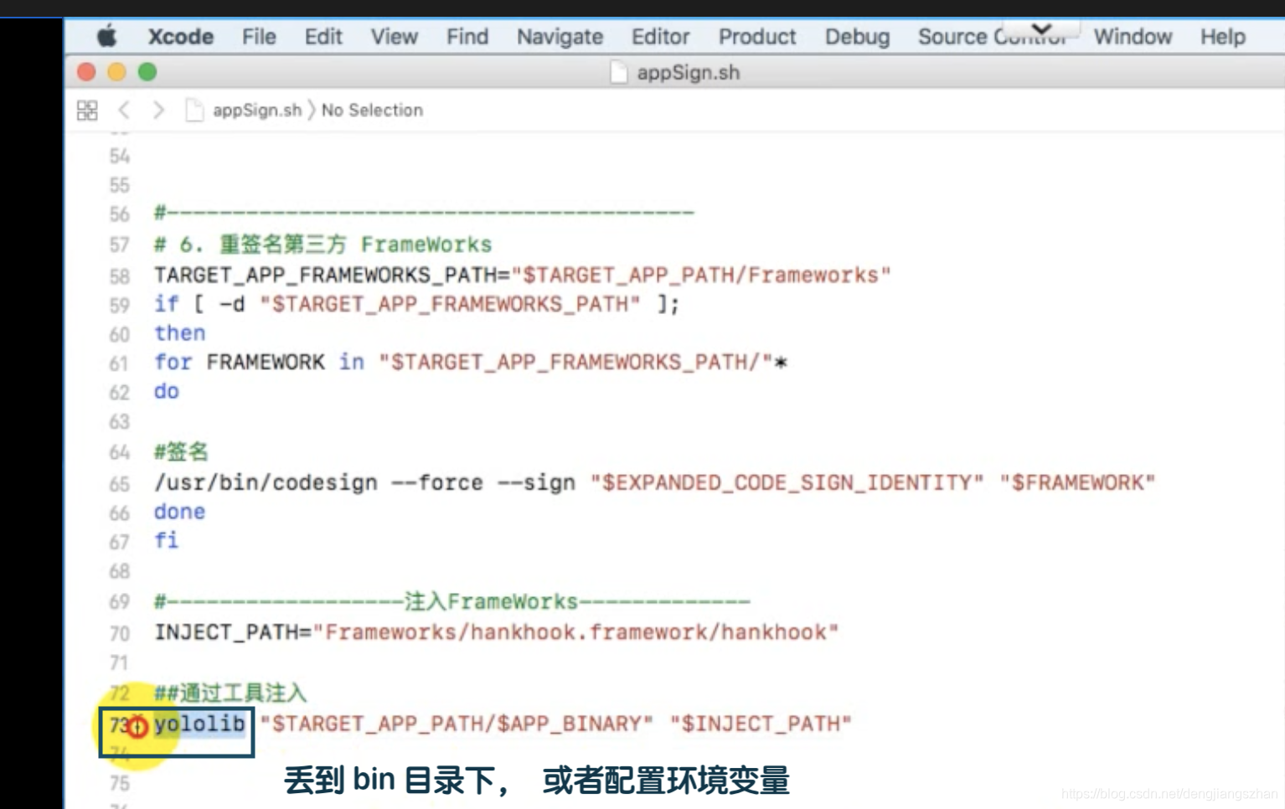Click "$EXPANDED_CODE_SIGN_IDENTITY" string
Screen dimensions: 1285x809
point(787,482)
